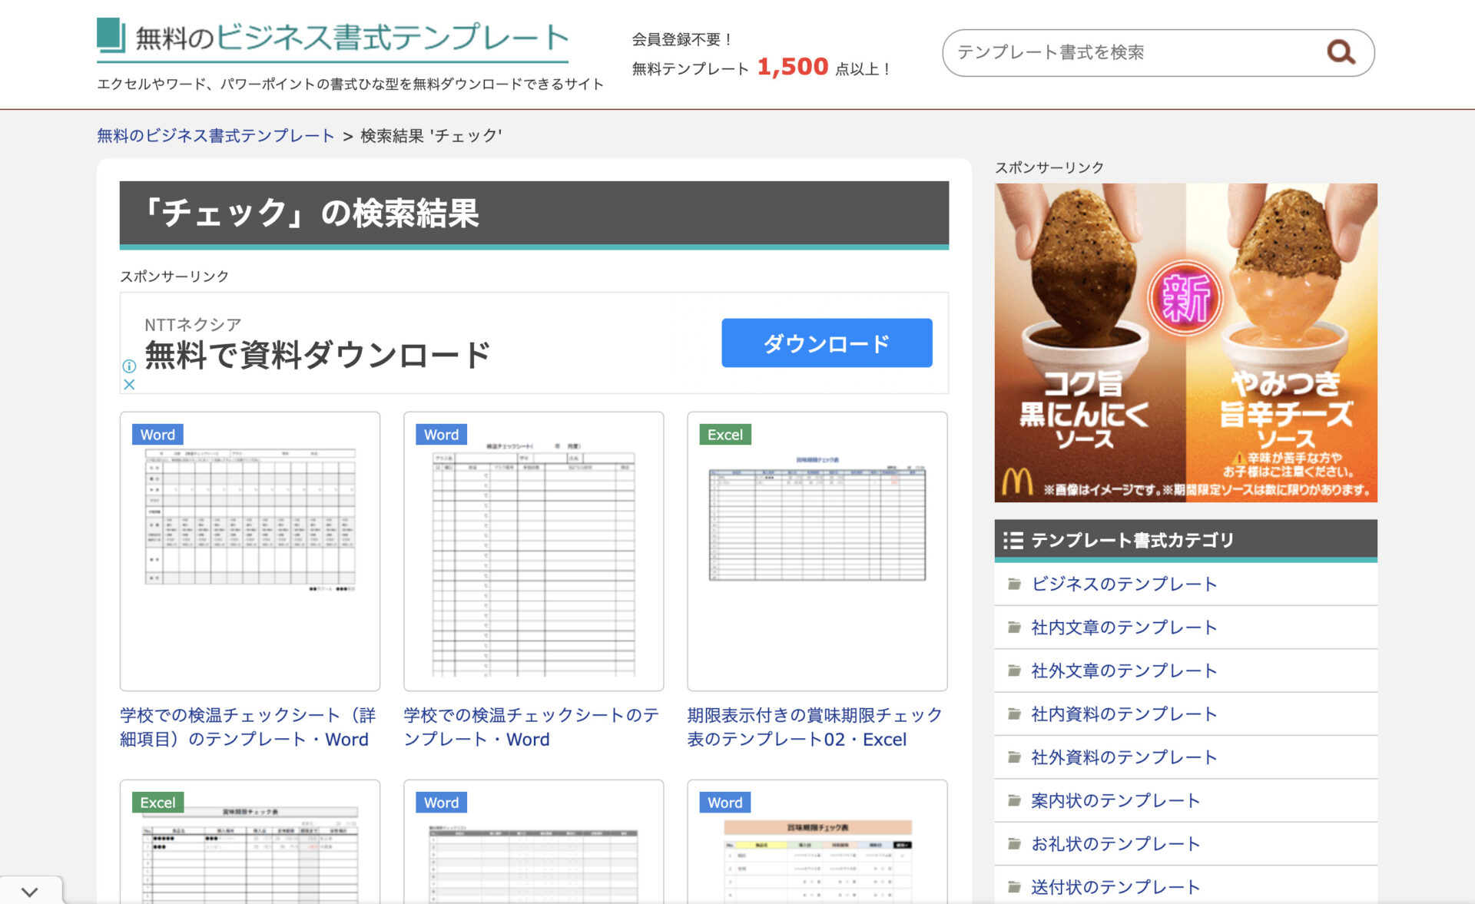Click the folder icon beside 送付状のテンプレート
This screenshot has height=904, width=1475.
(1013, 886)
